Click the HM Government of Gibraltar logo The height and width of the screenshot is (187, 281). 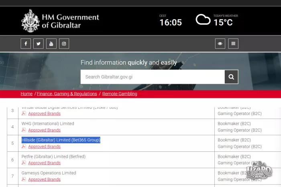click(x=60, y=21)
